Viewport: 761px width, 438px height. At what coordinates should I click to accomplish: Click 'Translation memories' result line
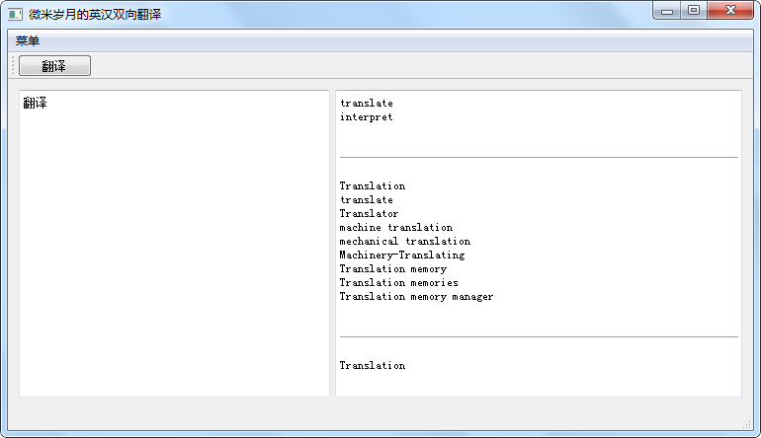pos(399,282)
